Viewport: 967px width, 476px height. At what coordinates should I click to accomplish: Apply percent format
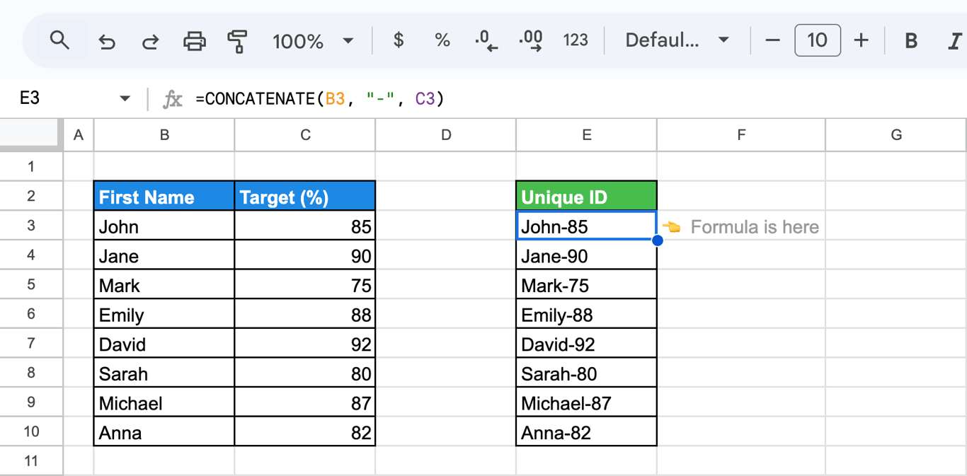click(442, 41)
